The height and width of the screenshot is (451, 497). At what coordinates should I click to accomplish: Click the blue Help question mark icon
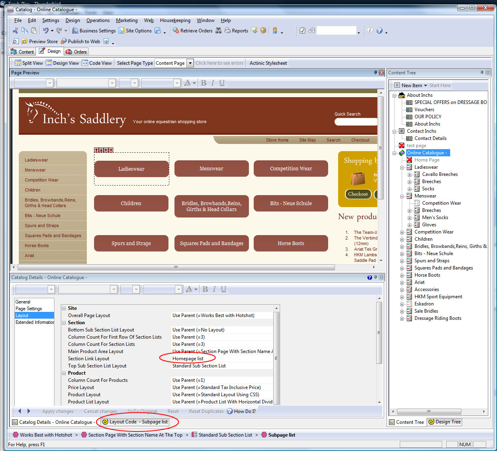pos(379,30)
